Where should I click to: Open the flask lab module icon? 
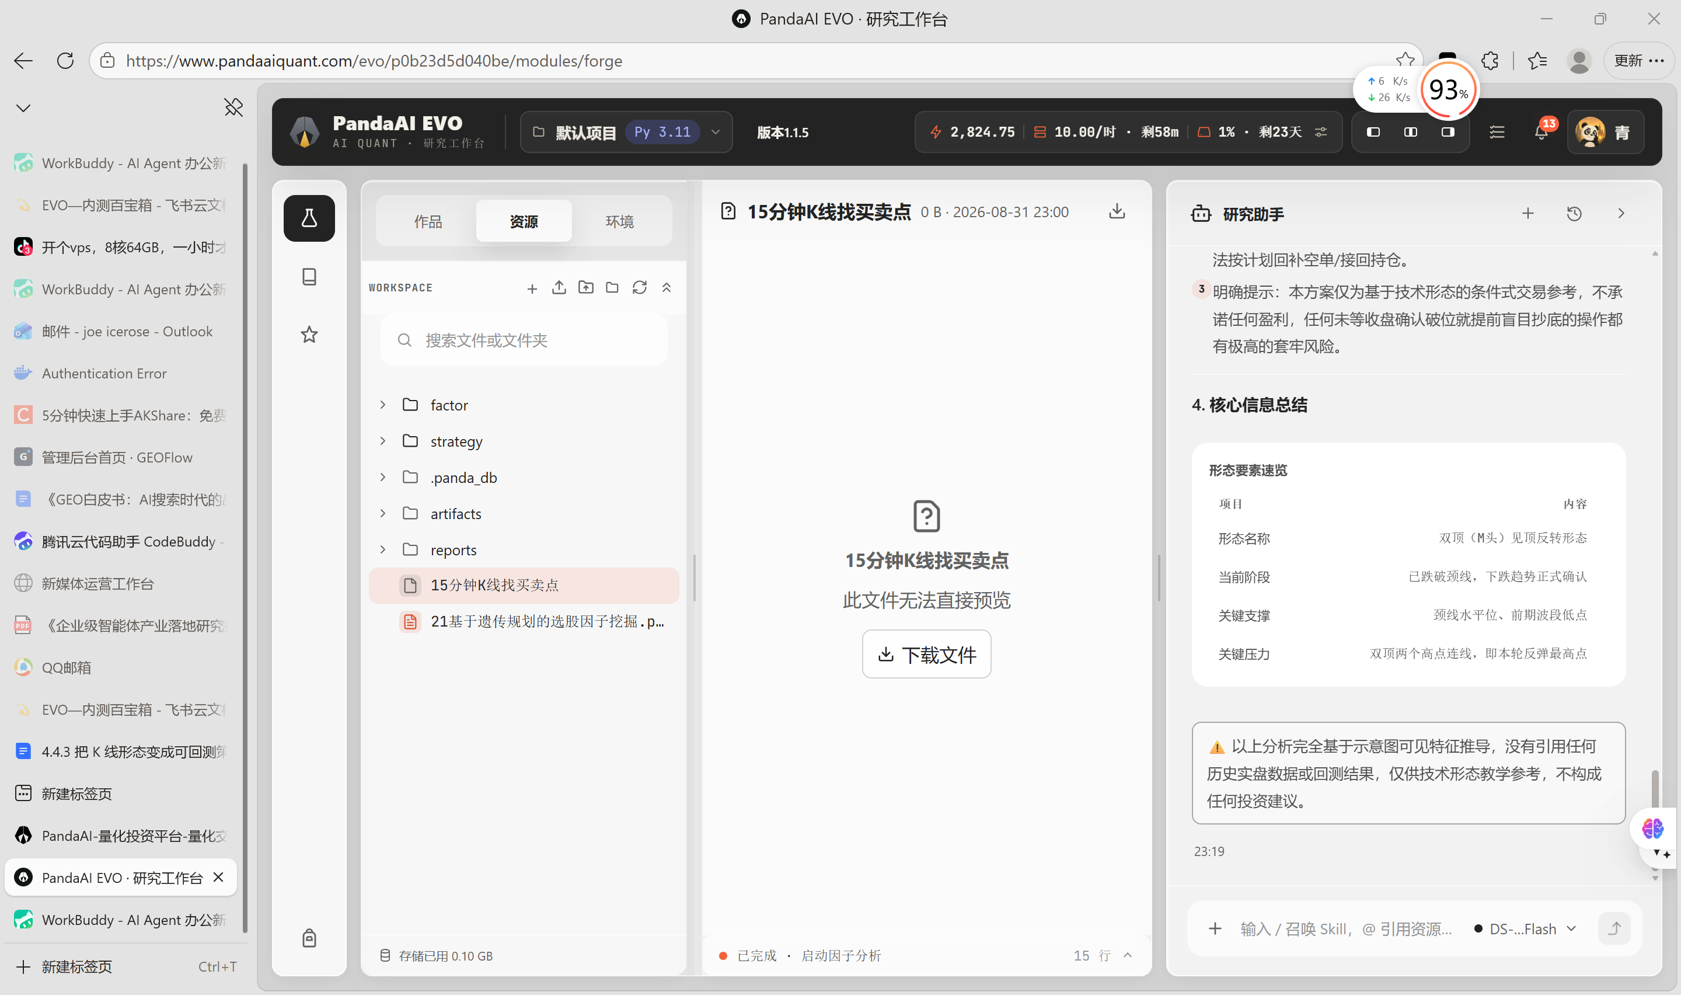tap(309, 218)
